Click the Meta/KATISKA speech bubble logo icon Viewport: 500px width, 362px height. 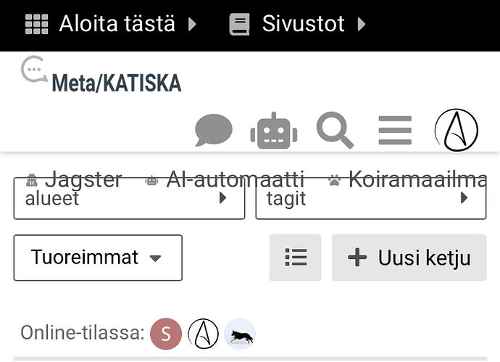click(34, 69)
